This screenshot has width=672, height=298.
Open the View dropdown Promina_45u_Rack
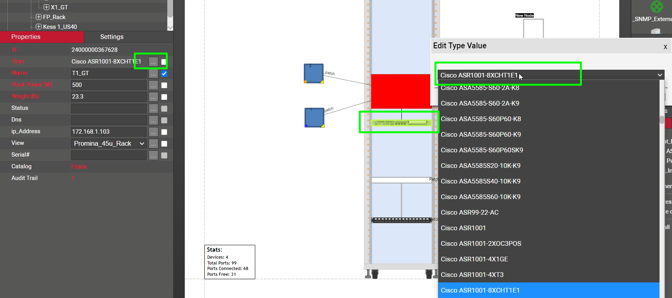(109, 144)
